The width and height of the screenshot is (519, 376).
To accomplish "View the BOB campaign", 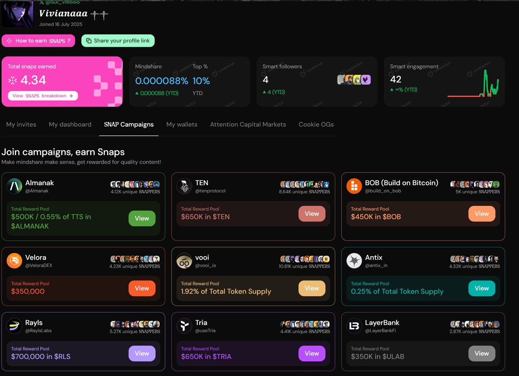I will [x=482, y=214].
